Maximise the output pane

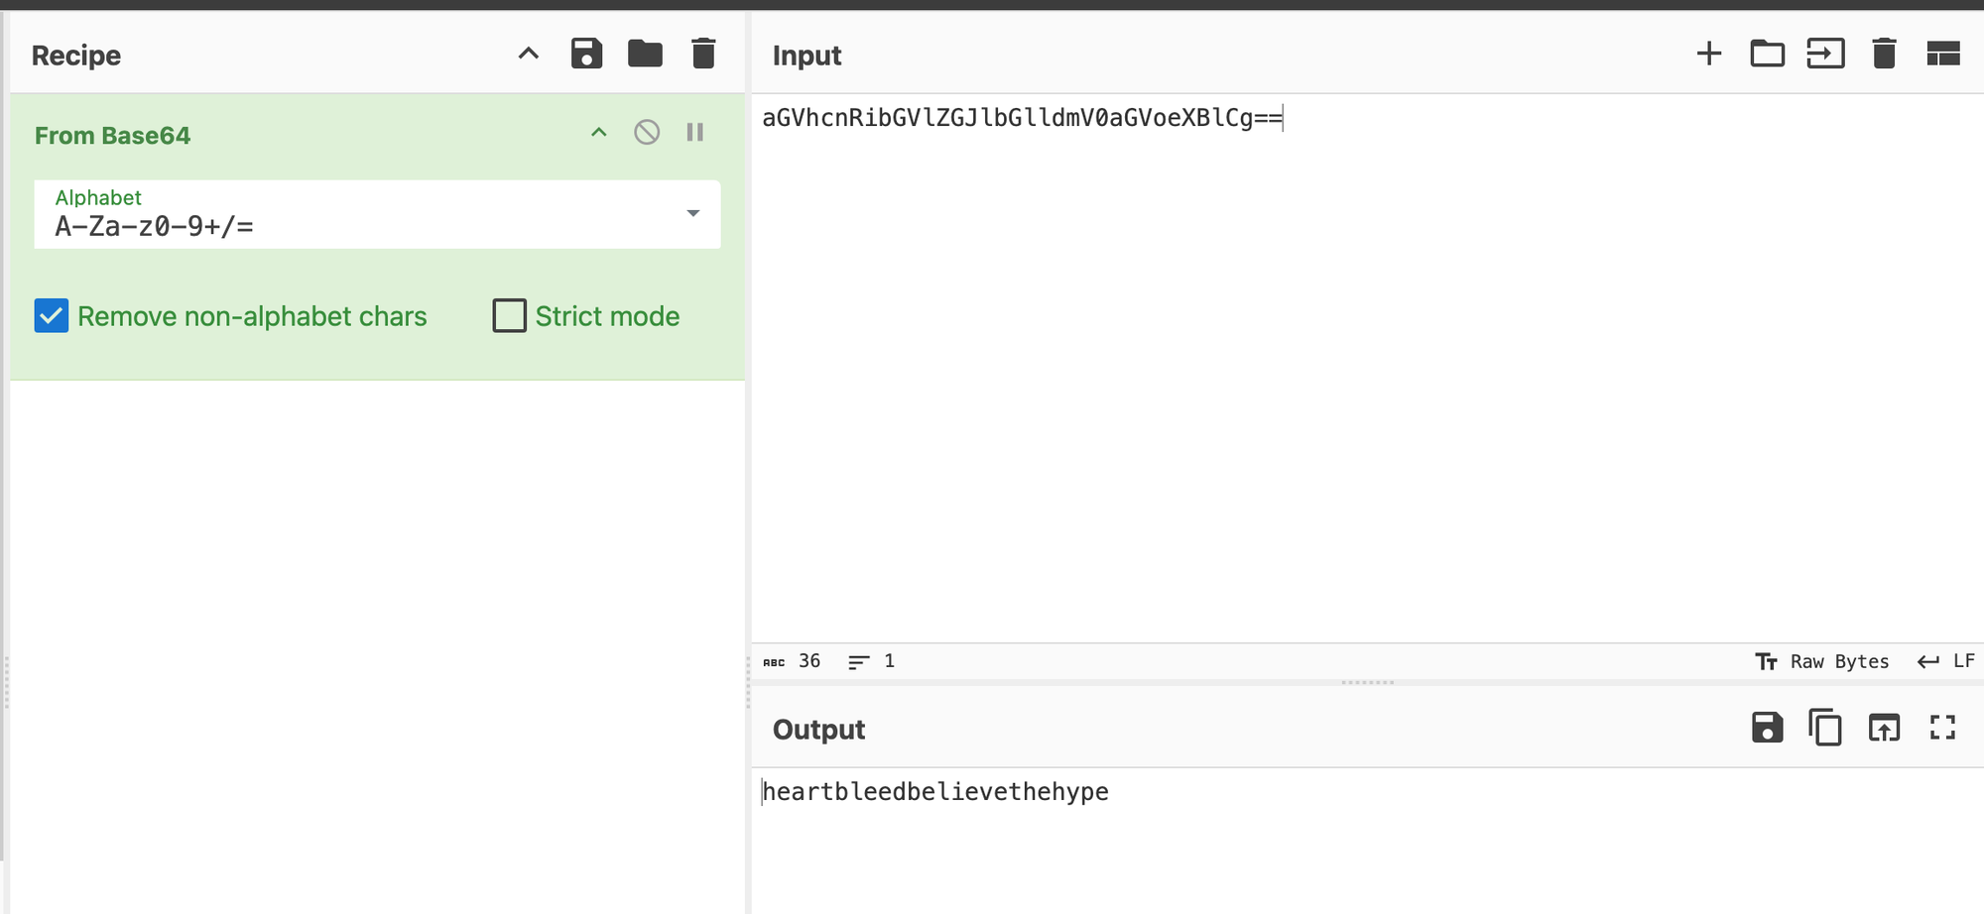[1942, 728]
